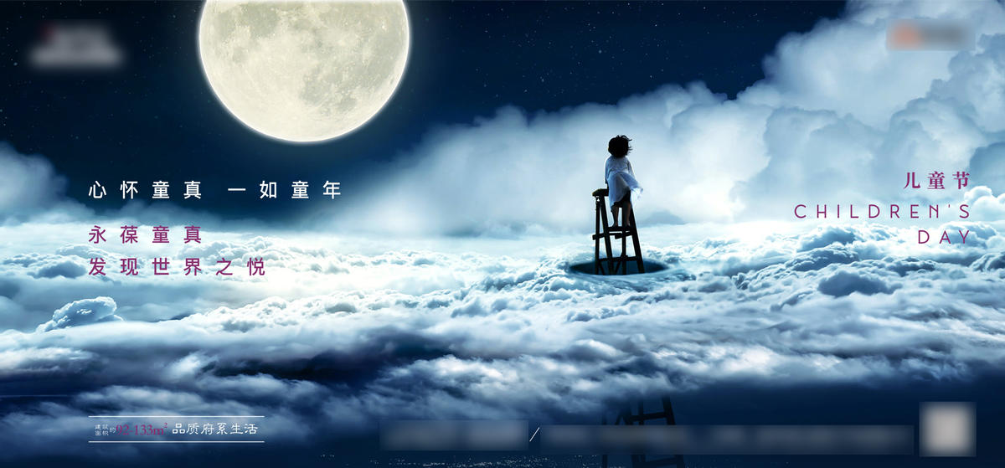Click the pink text 发现世界之悦
This screenshot has height=468, width=1005.
[177, 267]
